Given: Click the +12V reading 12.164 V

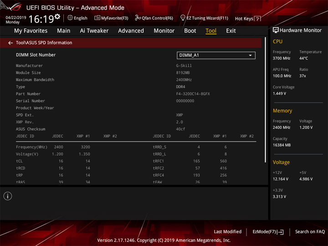Looking at the screenshot, I should pos(281,179).
